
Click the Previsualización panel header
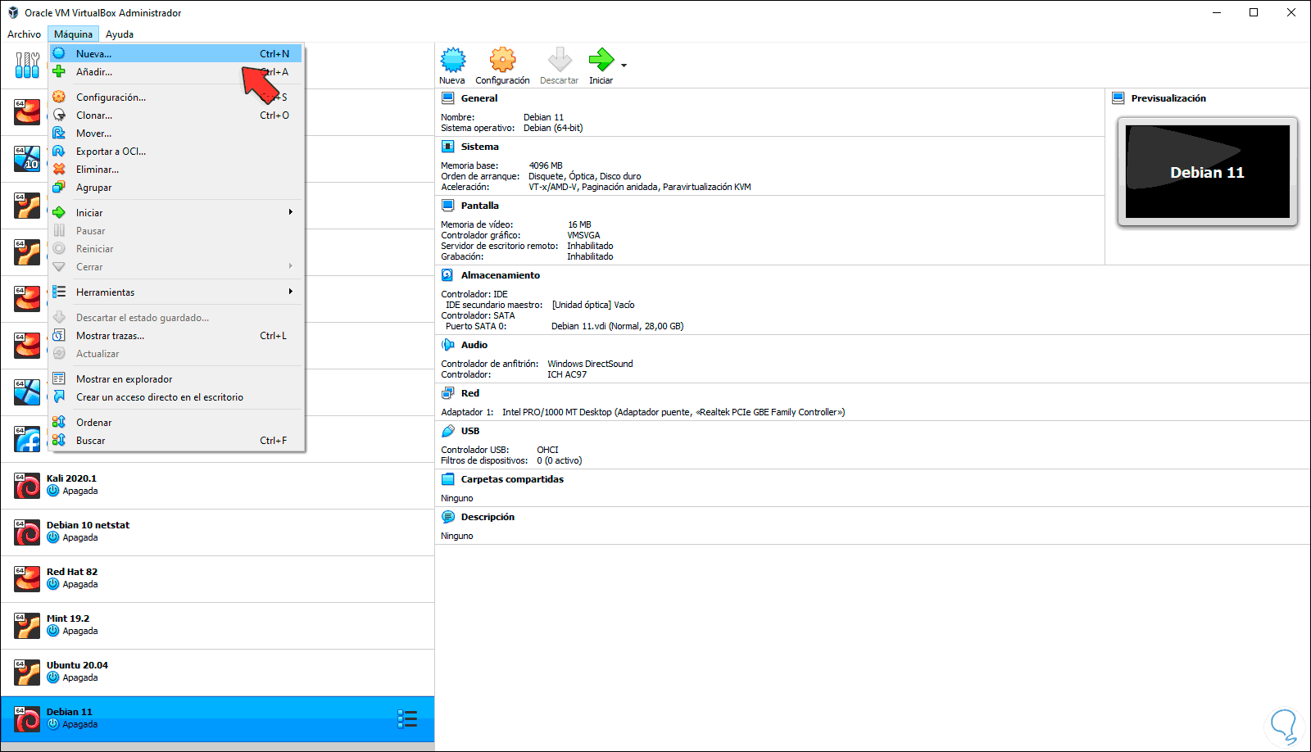point(1168,98)
